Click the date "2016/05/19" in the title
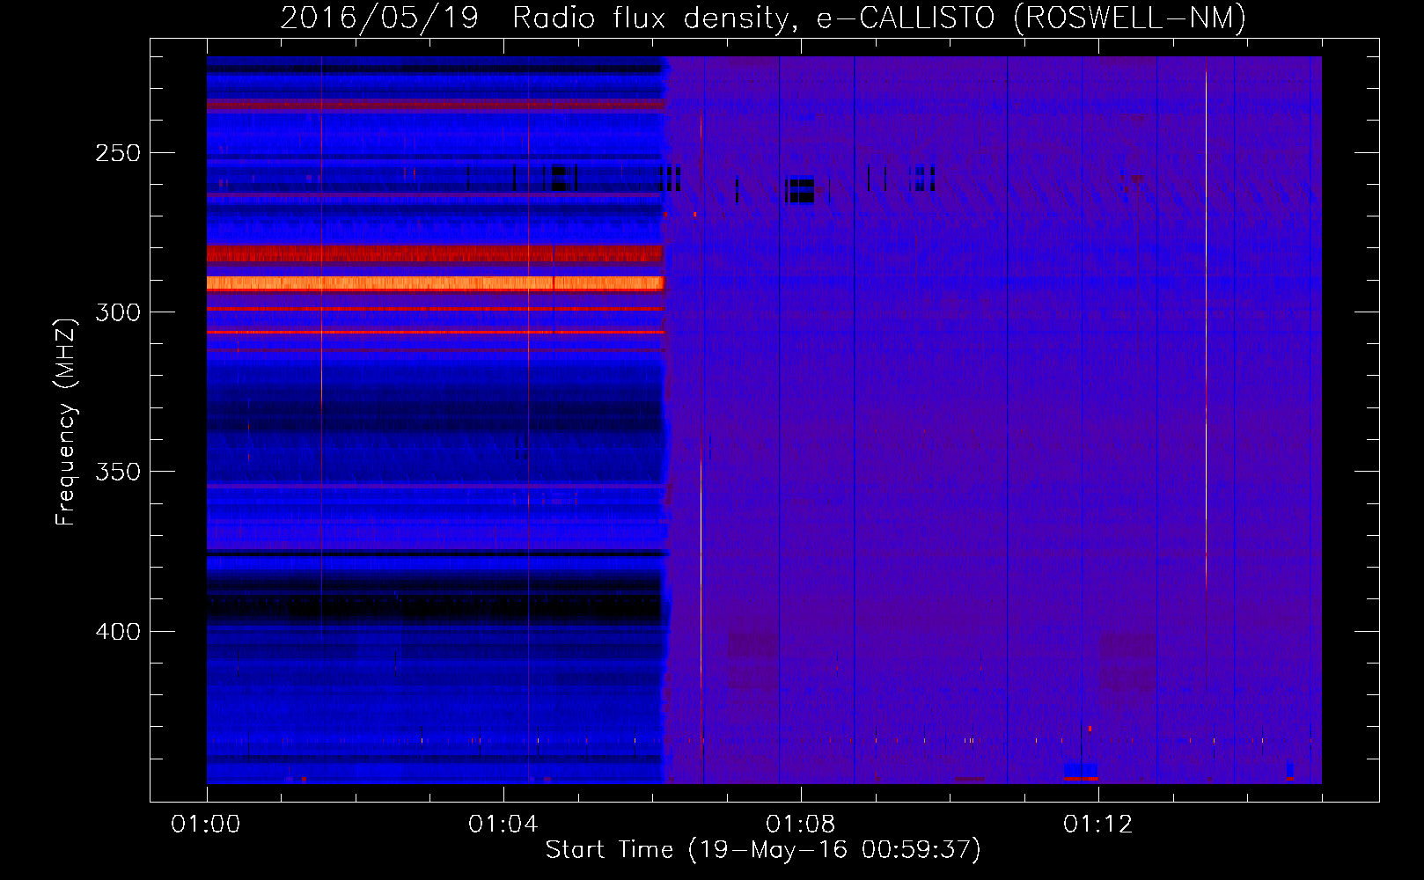 click(379, 18)
